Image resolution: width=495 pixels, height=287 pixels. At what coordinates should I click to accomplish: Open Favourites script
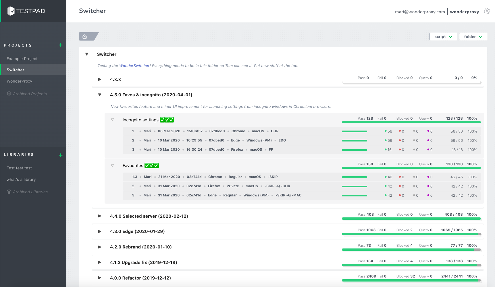coord(133,165)
